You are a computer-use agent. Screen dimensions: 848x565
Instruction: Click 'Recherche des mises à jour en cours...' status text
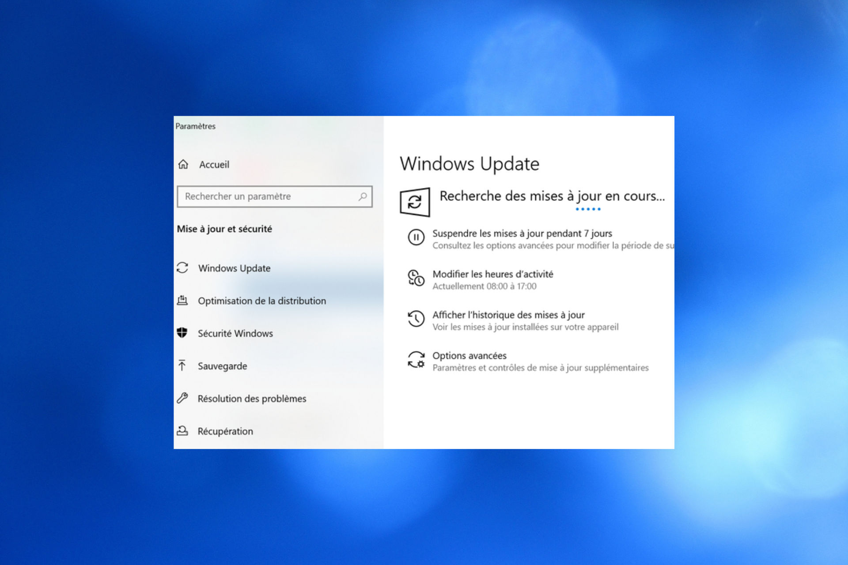click(x=552, y=196)
